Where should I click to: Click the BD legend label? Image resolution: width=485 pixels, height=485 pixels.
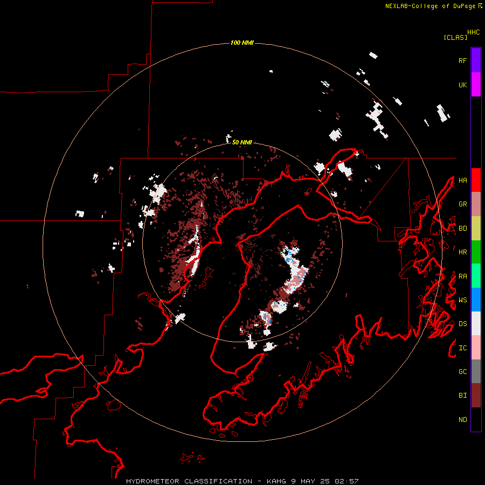click(462, 228)
